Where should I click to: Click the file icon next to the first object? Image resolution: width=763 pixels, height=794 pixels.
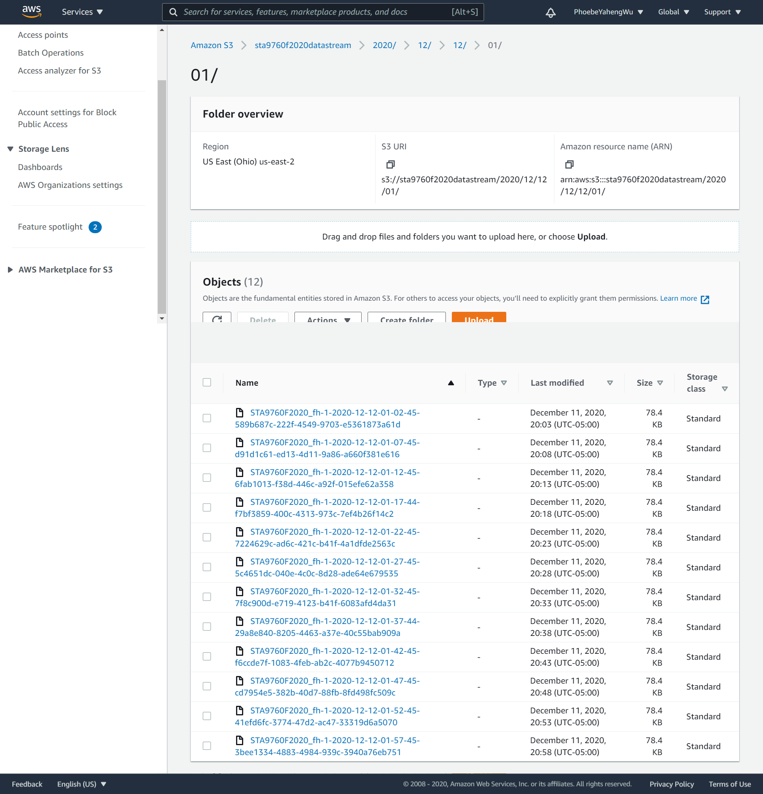point(240,412)
